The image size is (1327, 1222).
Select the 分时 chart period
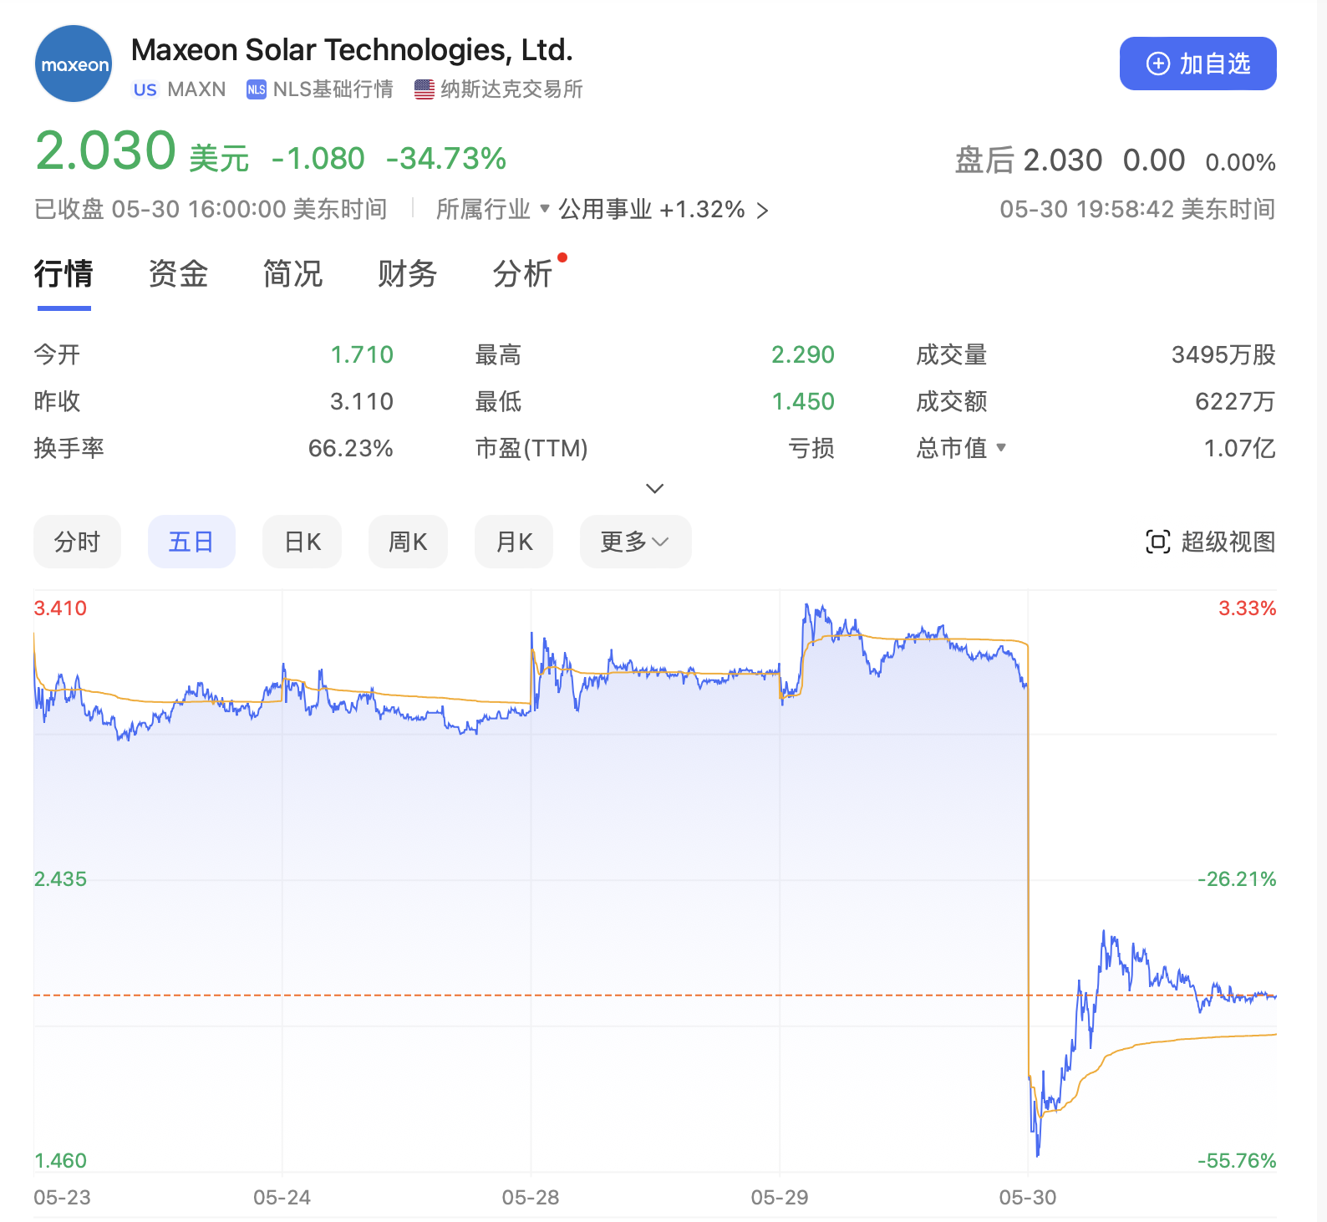click(77, 542)
